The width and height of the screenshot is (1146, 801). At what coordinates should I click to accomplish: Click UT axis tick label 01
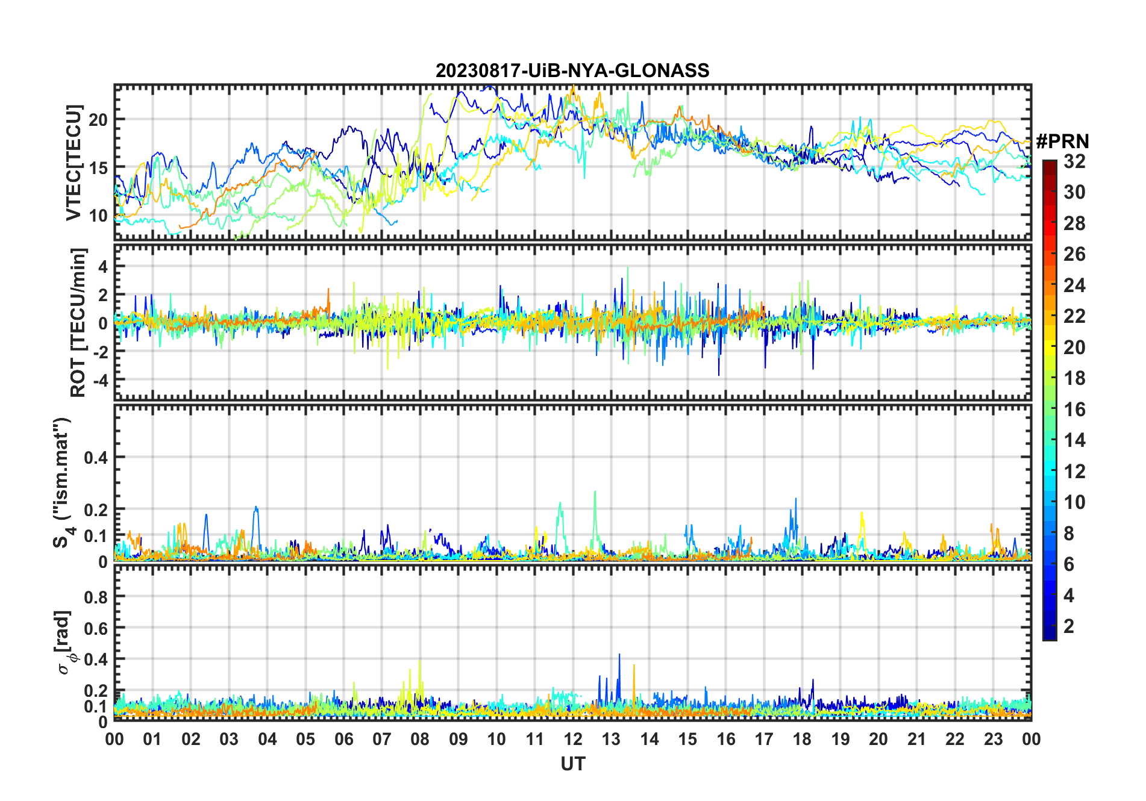pyautogui.click(x=152, y=739)
